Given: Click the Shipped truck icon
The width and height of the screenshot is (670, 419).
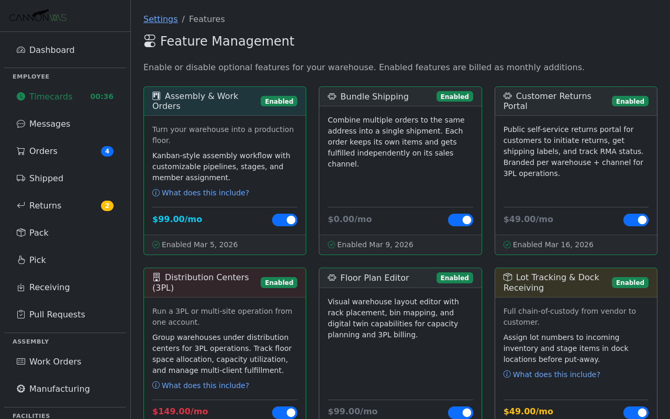Looking at the screenshot, I should (21, 179).
